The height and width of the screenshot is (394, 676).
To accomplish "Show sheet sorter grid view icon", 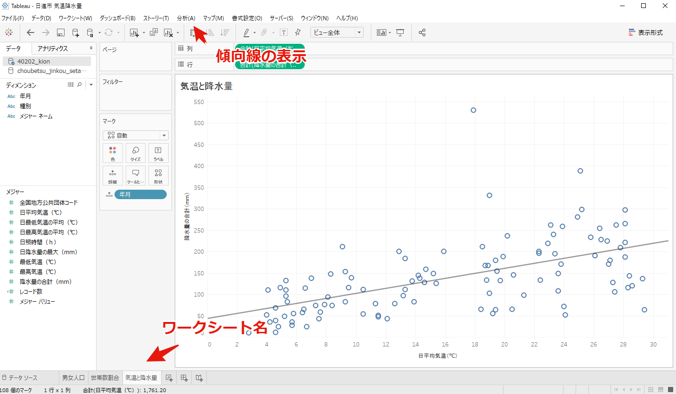I will pos(651,389).
